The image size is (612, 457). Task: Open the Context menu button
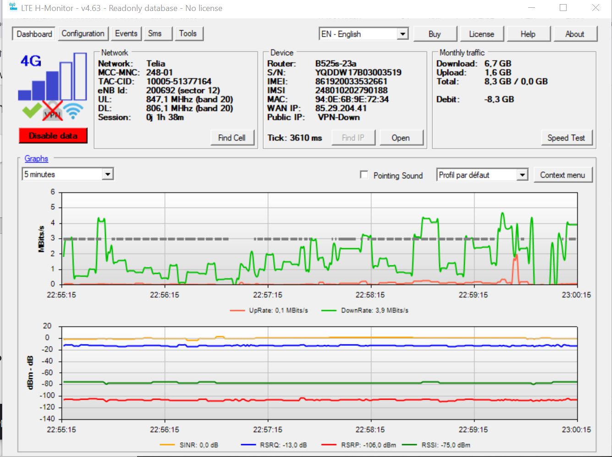click(562, 175)
